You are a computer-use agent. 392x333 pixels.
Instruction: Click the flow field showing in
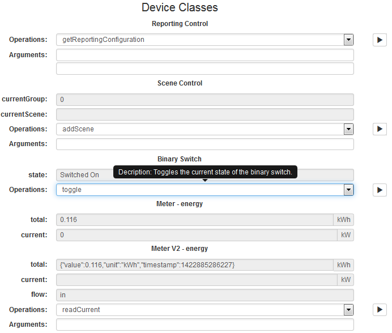(204, 295)
